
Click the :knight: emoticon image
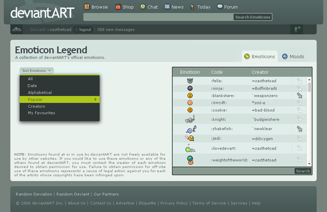click(x=190, y=119)
